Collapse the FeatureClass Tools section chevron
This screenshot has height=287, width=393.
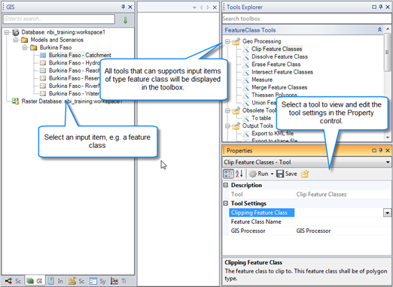(x=379, y=30)
